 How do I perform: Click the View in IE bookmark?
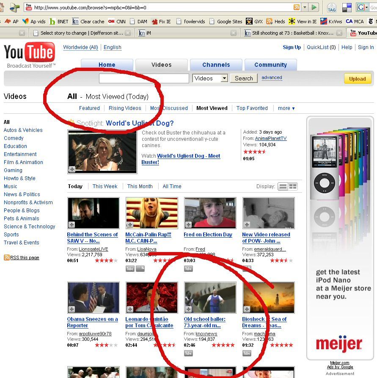pyautogui.click(x=303, y=22)
